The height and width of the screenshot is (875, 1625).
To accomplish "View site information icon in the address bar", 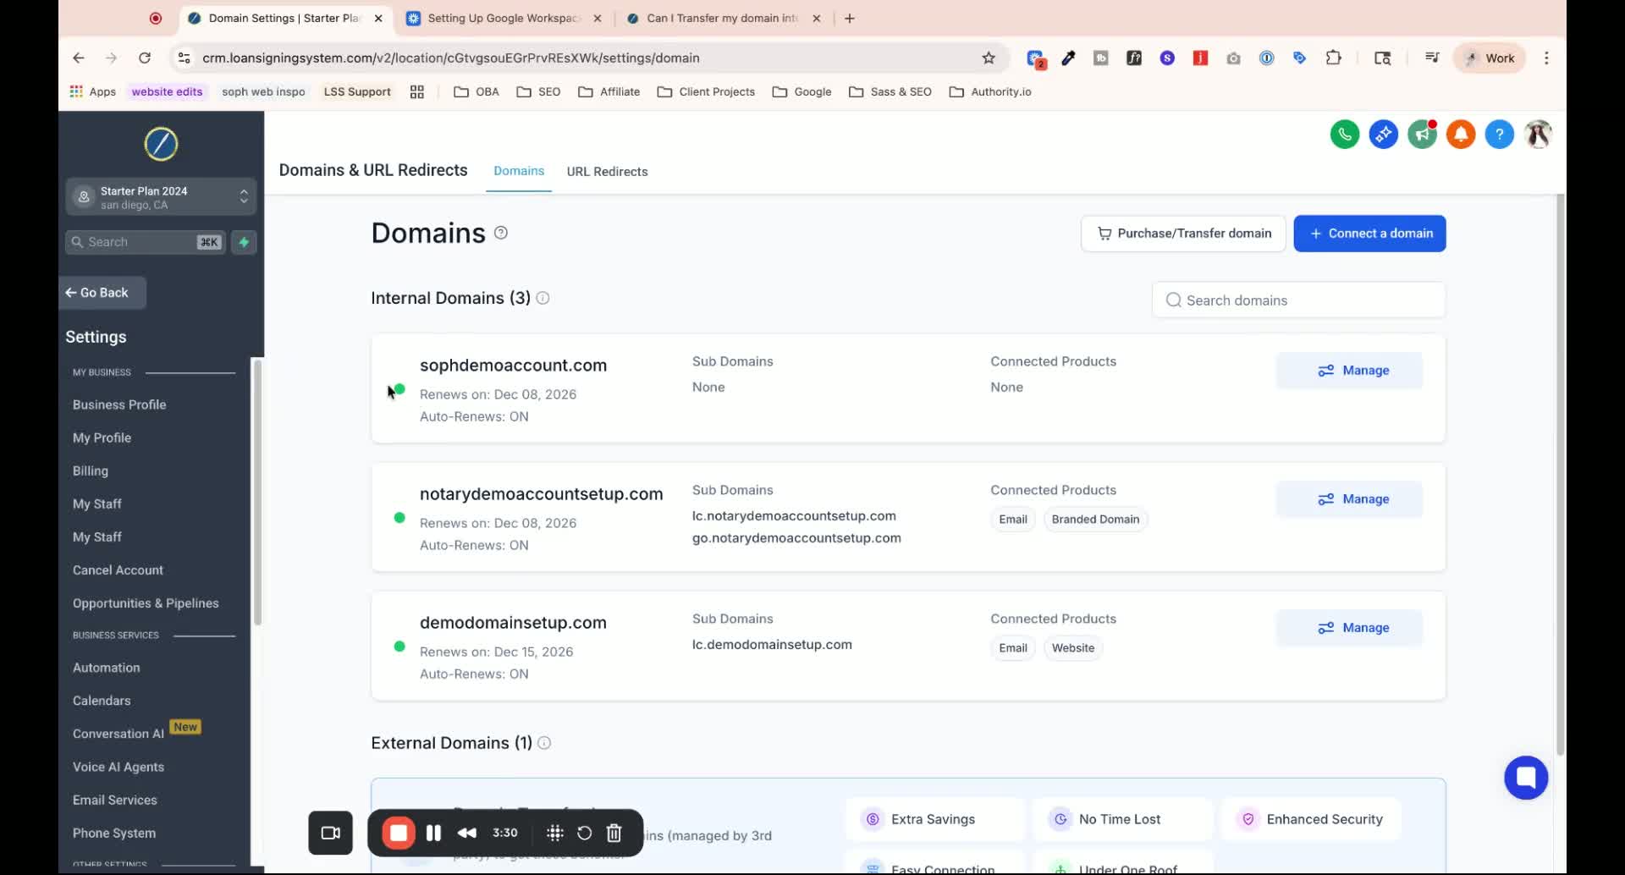I will (184, 58).
